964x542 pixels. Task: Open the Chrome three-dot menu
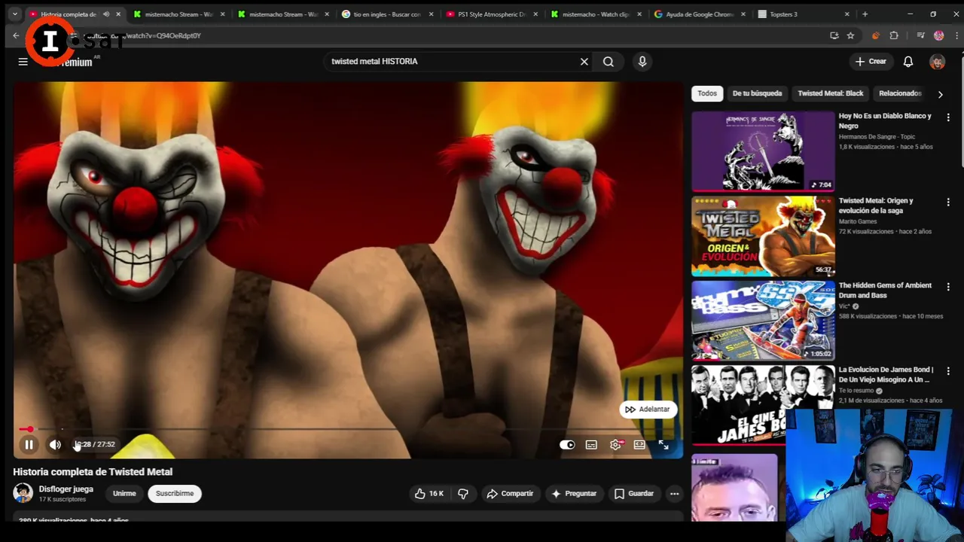coord(956,35)
